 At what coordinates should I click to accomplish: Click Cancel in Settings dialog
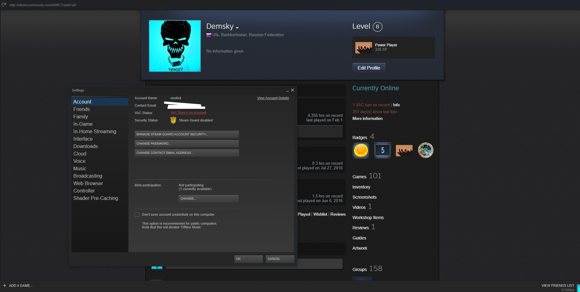tap(280, 259)
